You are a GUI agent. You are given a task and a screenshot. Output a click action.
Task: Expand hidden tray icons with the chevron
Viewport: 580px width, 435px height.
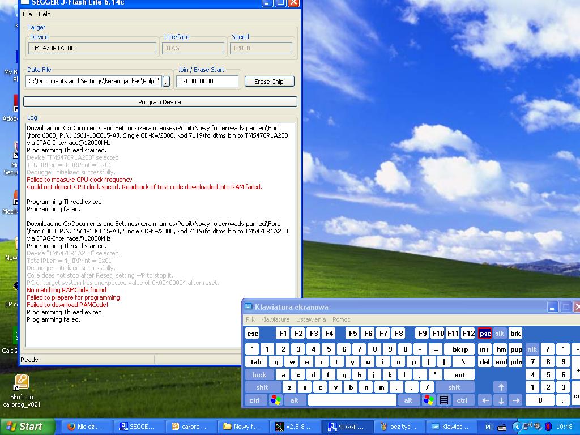517,427
